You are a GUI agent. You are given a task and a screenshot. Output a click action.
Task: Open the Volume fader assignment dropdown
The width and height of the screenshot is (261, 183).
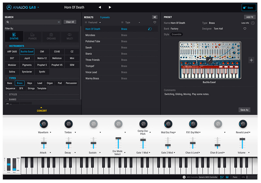coord(249,153)
